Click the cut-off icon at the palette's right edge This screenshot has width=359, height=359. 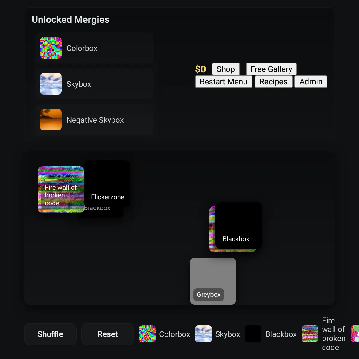[355, 334]
